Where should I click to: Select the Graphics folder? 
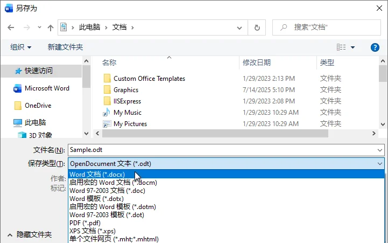pos(126,90)
